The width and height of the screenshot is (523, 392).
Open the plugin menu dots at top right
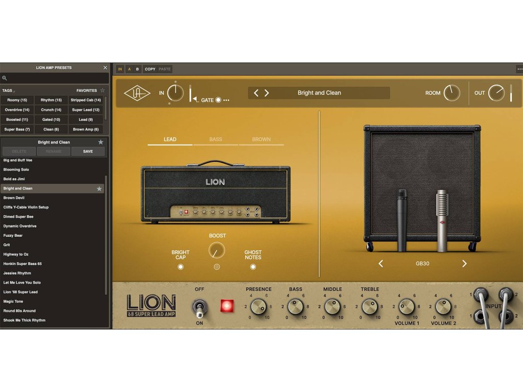519,69
